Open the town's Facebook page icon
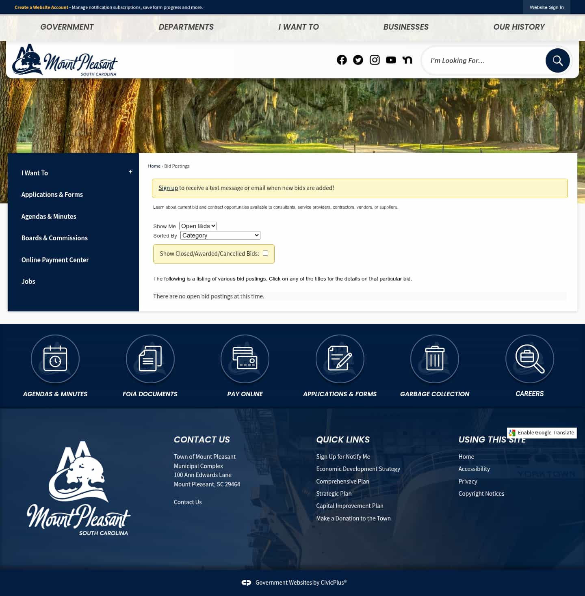585x596 pixels. [342, 60]
